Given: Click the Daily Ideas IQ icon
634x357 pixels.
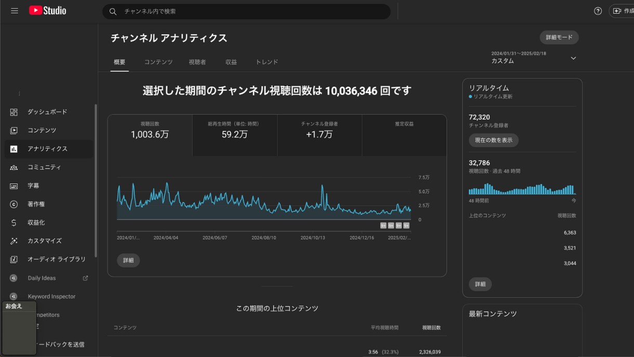Looking at the screenshot, I should [x=14, y=278].
